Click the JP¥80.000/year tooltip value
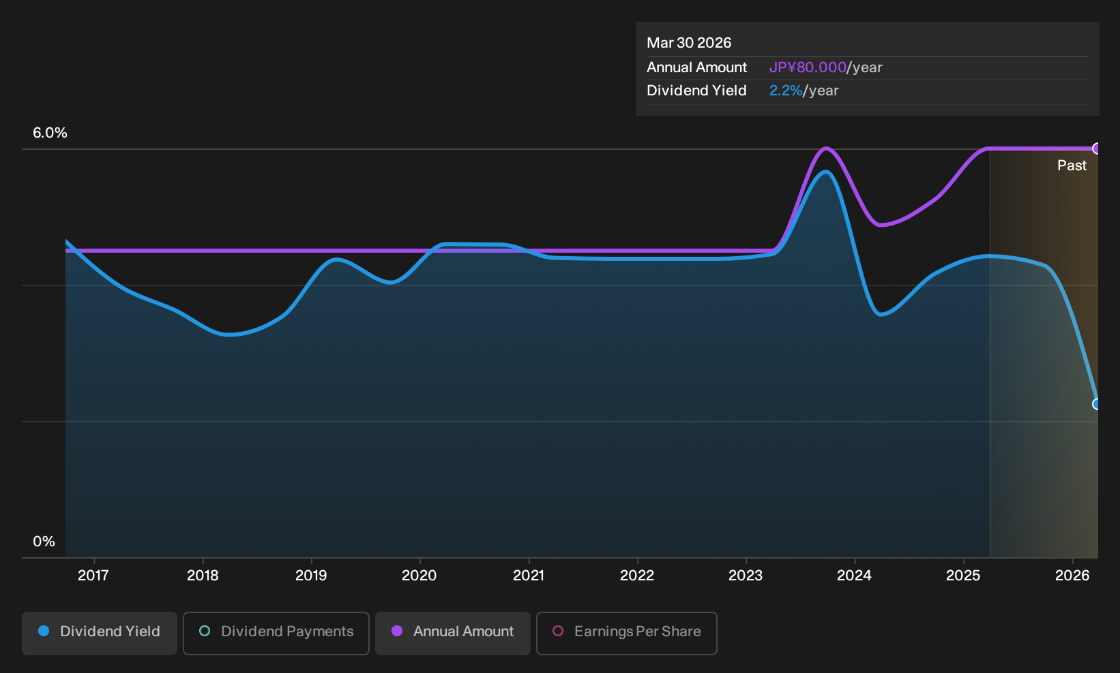 [825, 67]
